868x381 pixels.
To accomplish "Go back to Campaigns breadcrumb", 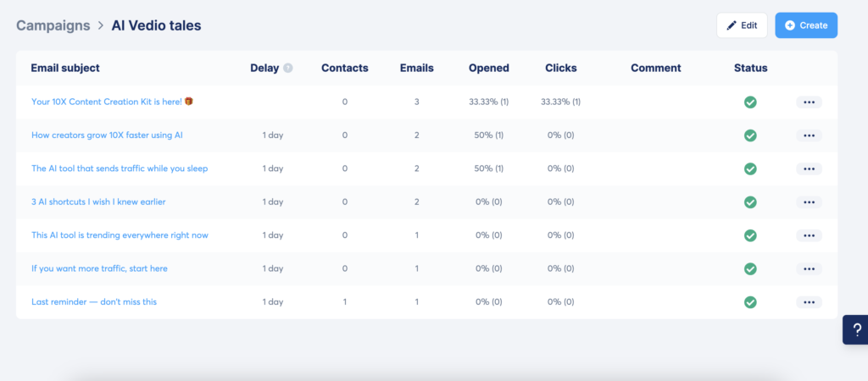I will coord(53,25).
